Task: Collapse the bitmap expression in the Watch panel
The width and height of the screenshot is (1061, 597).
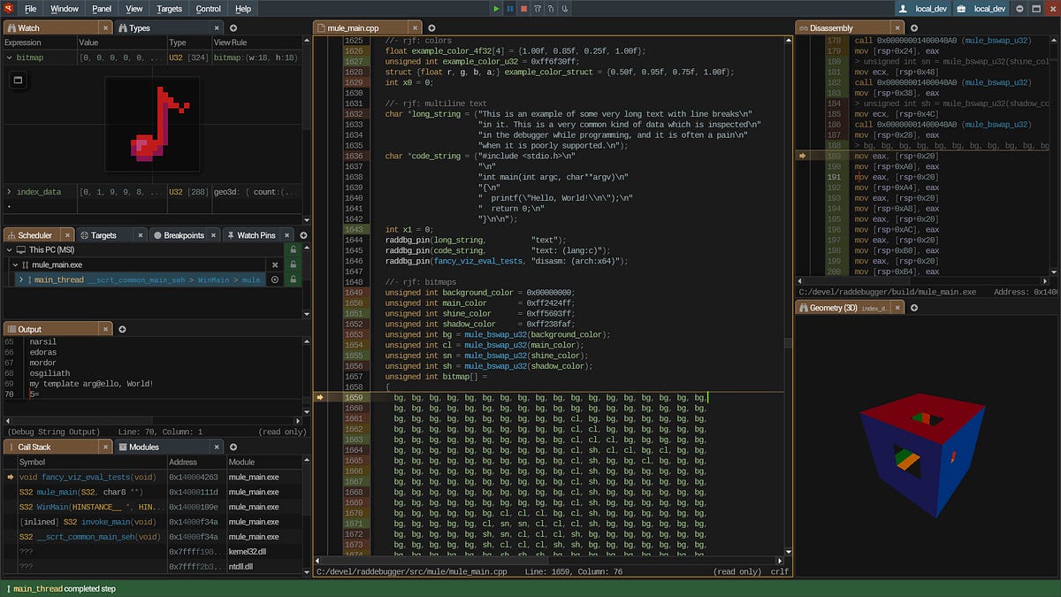Action: click(7, 57)
